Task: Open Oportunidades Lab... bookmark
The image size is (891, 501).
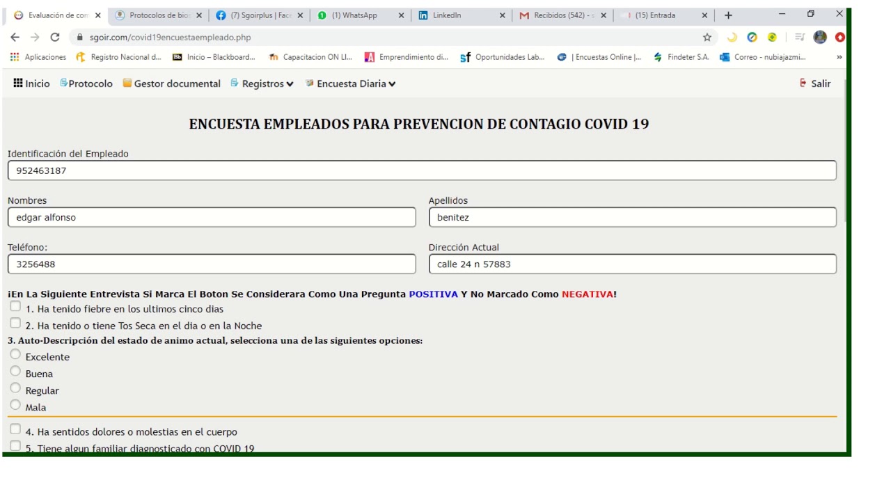Action: pos(503,57)
